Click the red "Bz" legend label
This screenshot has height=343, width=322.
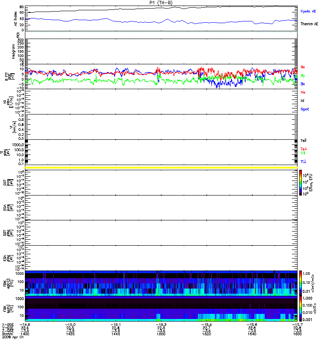pyautogui.click(x=303, y=67)
